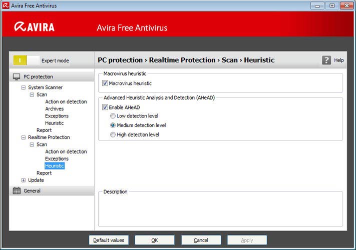The image size is (356, 250).
Task: Uncheck the Macrovirus heuristic checkbox
Action: point(105,83)
